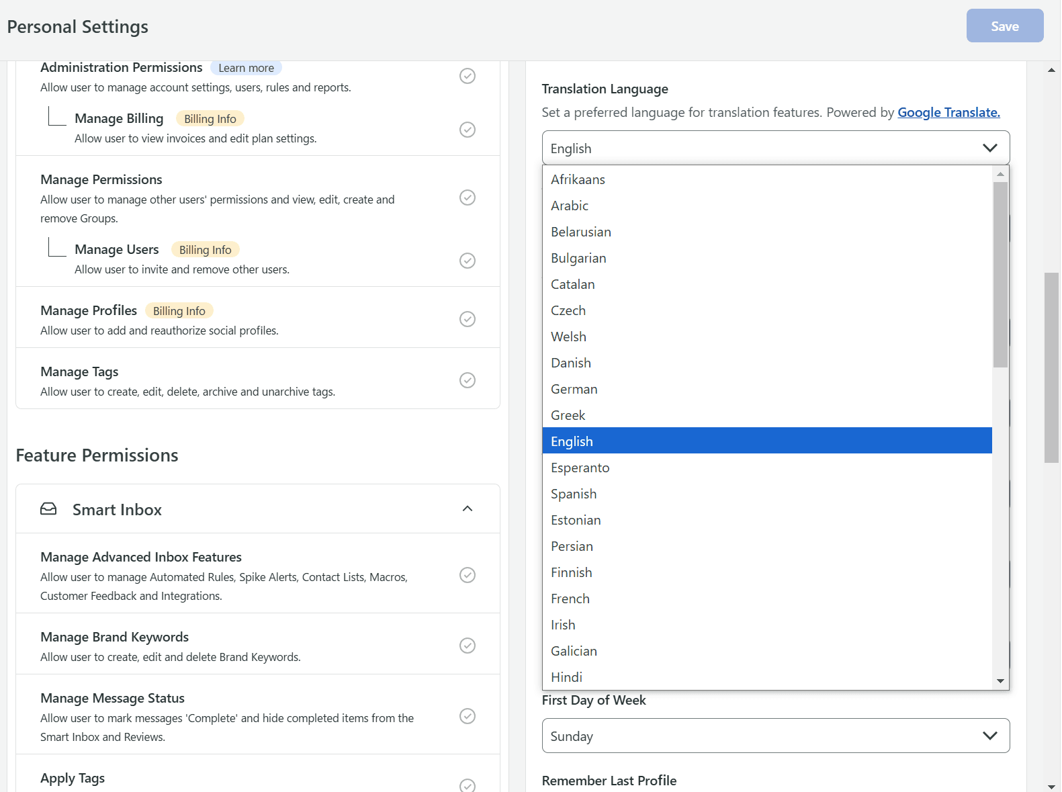Click Billing Info badge beside Manage Billing
This screenshot has width=1062, height=792.
tap(210, 119)
